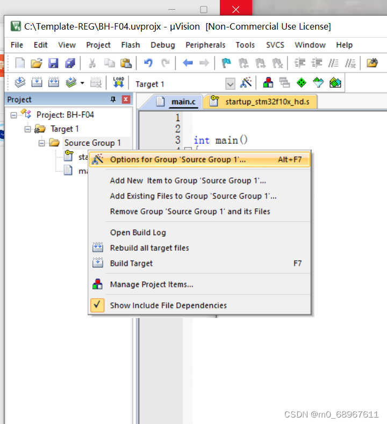This screenshot has width=387, height=424.
Task: Open Options for Target magic wand icon
Action: coord(246,82)
